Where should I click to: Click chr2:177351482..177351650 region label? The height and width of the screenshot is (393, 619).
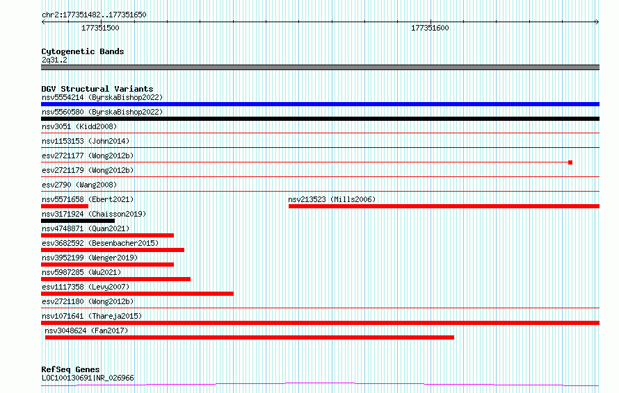click(x=94, y=15)
